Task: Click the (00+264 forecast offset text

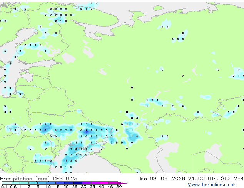Action: click(232, 179)
